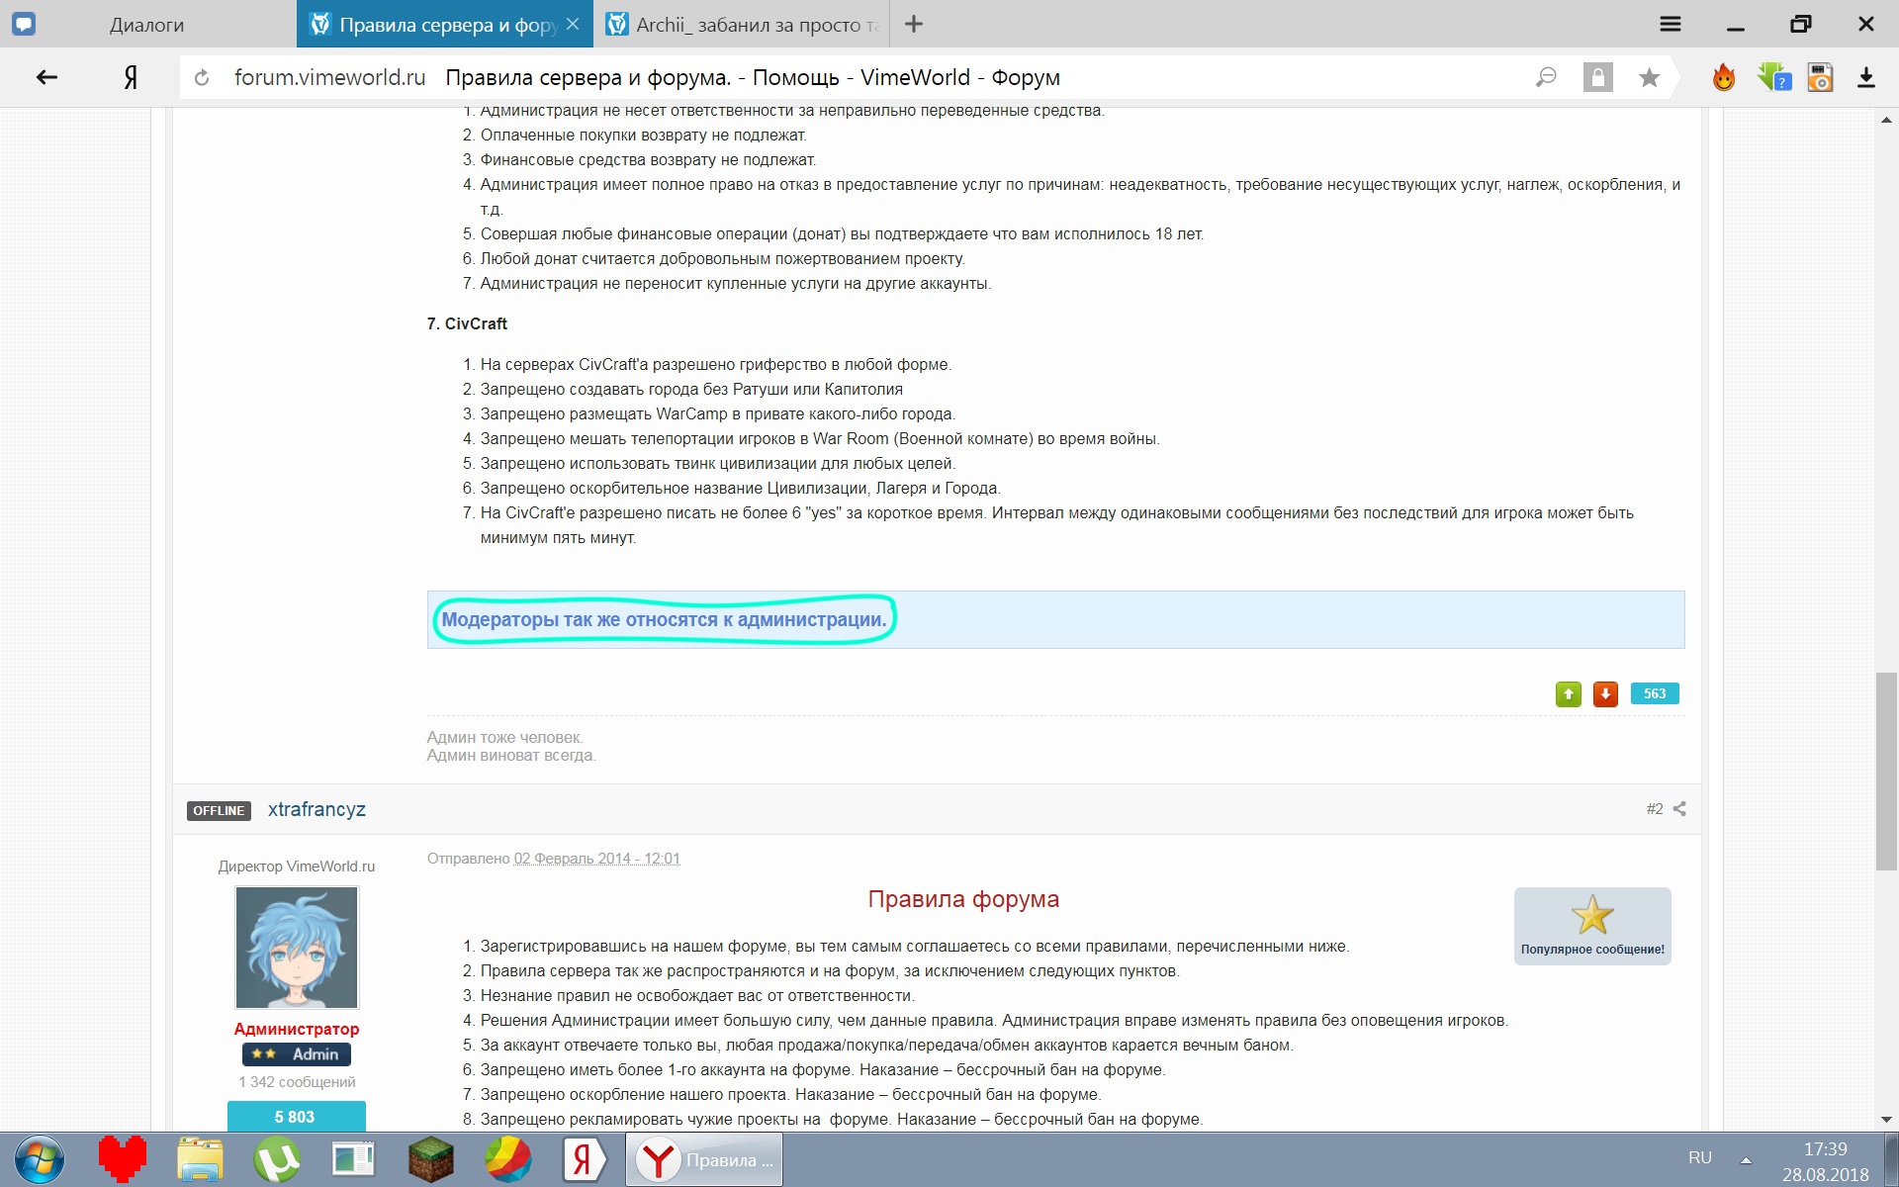Image resolution: width=1899 pixels, height=1187 pixels.
Task: Click the page scrollbar down arrow
Action: [x=1886, y=1120]
